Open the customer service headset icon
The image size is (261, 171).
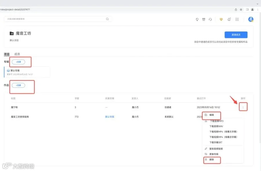pos(210,19)
